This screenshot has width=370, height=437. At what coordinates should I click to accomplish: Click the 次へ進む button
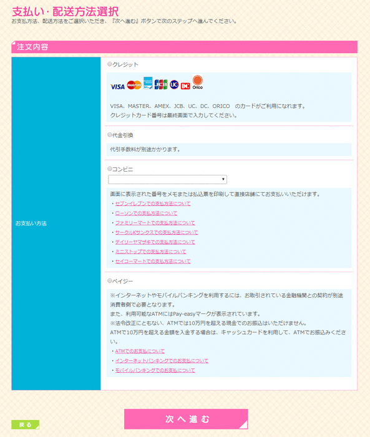pyautogui.click(x=186, y=419)
